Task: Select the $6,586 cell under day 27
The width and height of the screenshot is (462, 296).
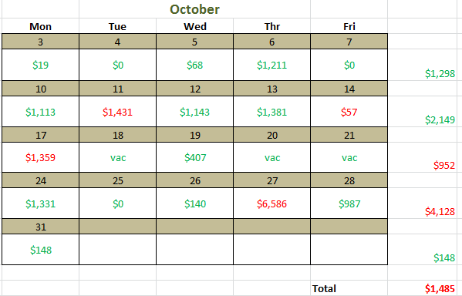Action: click(271, 203)
